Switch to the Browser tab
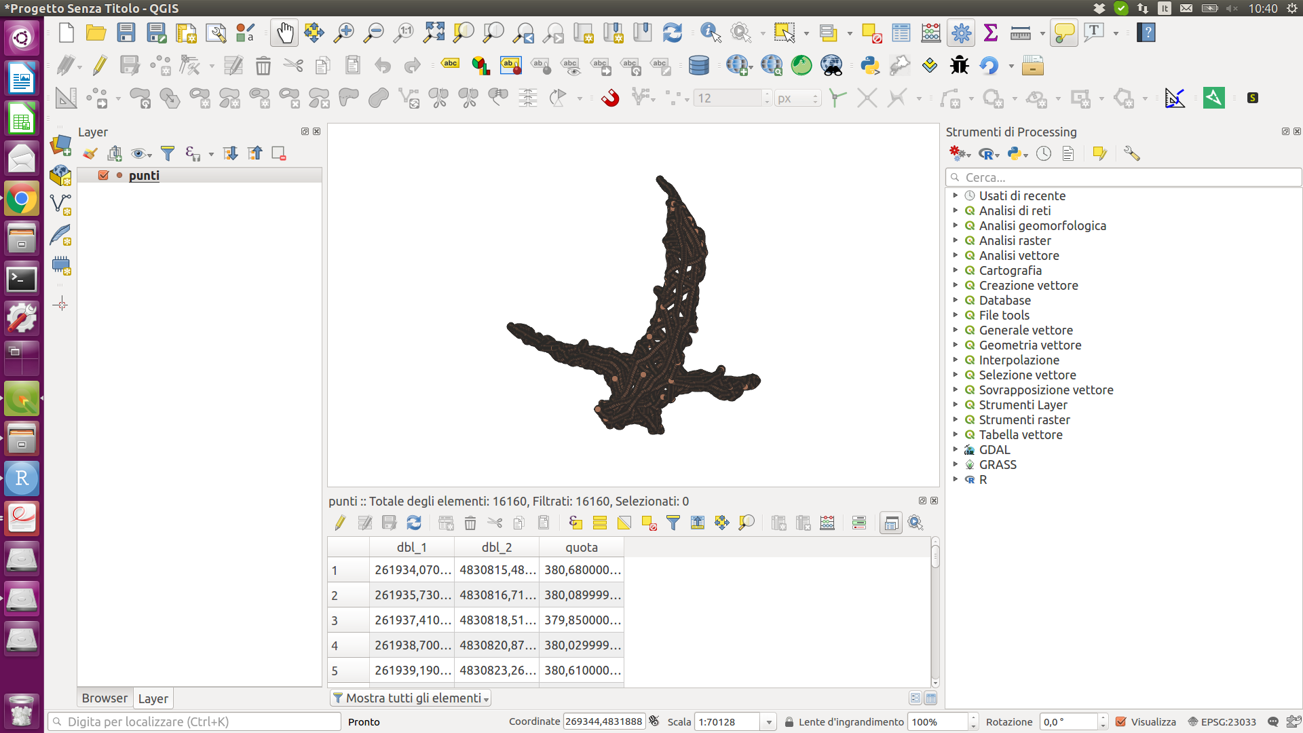The height and width of the screenshot is (733, 1303). point(105,698)
